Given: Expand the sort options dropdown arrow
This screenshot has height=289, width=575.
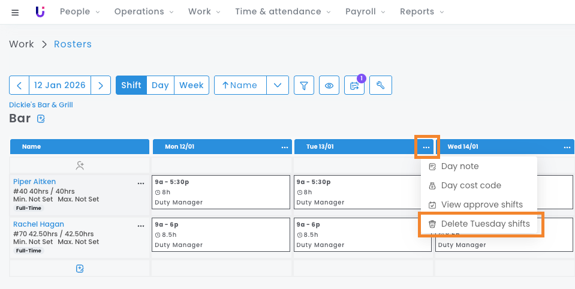Looking at the screenshot, I should pos(277,85).
